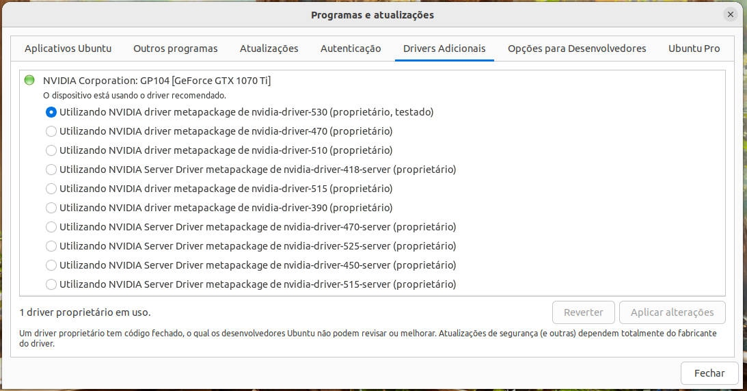Switch to the Outros programas tab
Viewport: 747px width, 391px height.
click(x=176, y=49)
